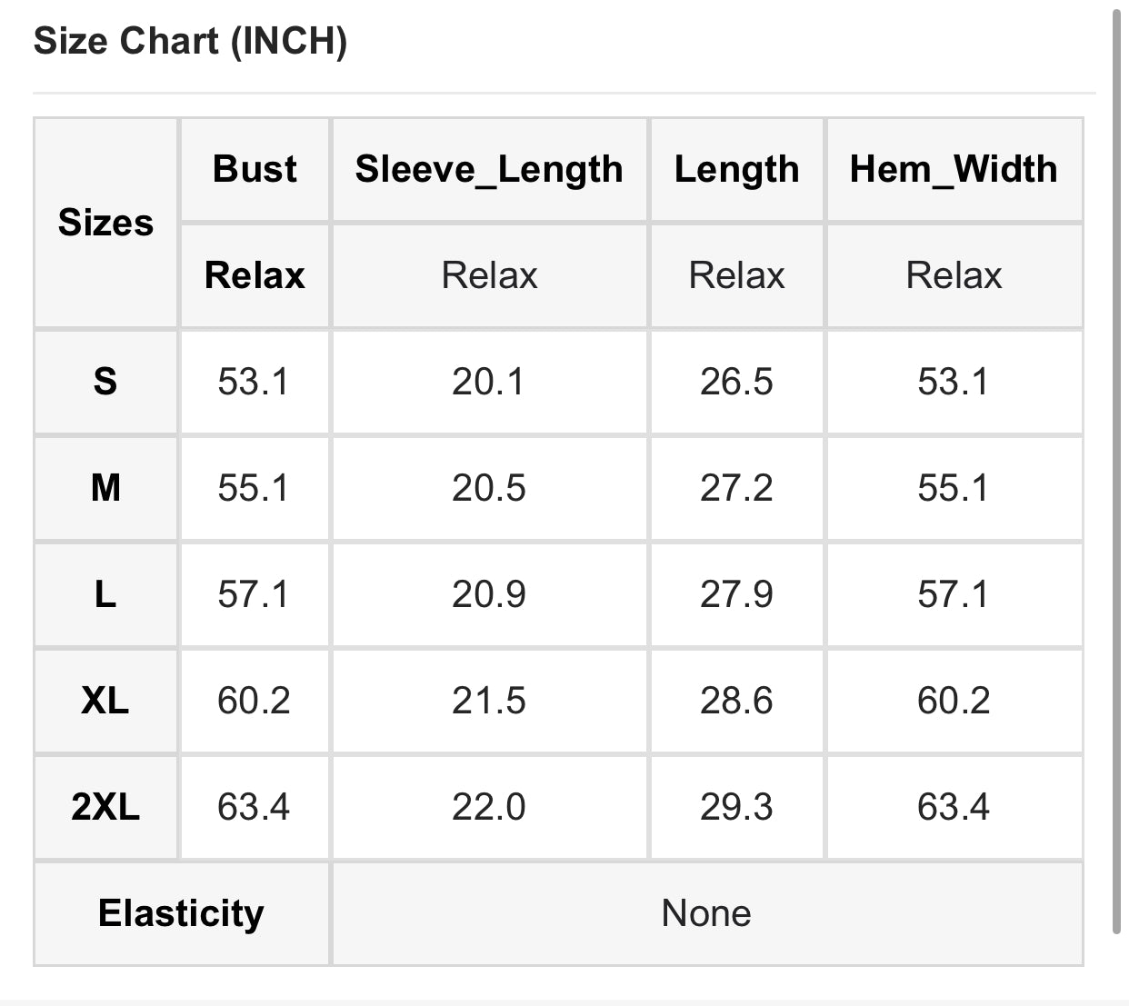The height and width of the screenshot is (1006, 1129).
Task: Select the XL size row label
Action: pyautogui.click(x=105, y=701)
